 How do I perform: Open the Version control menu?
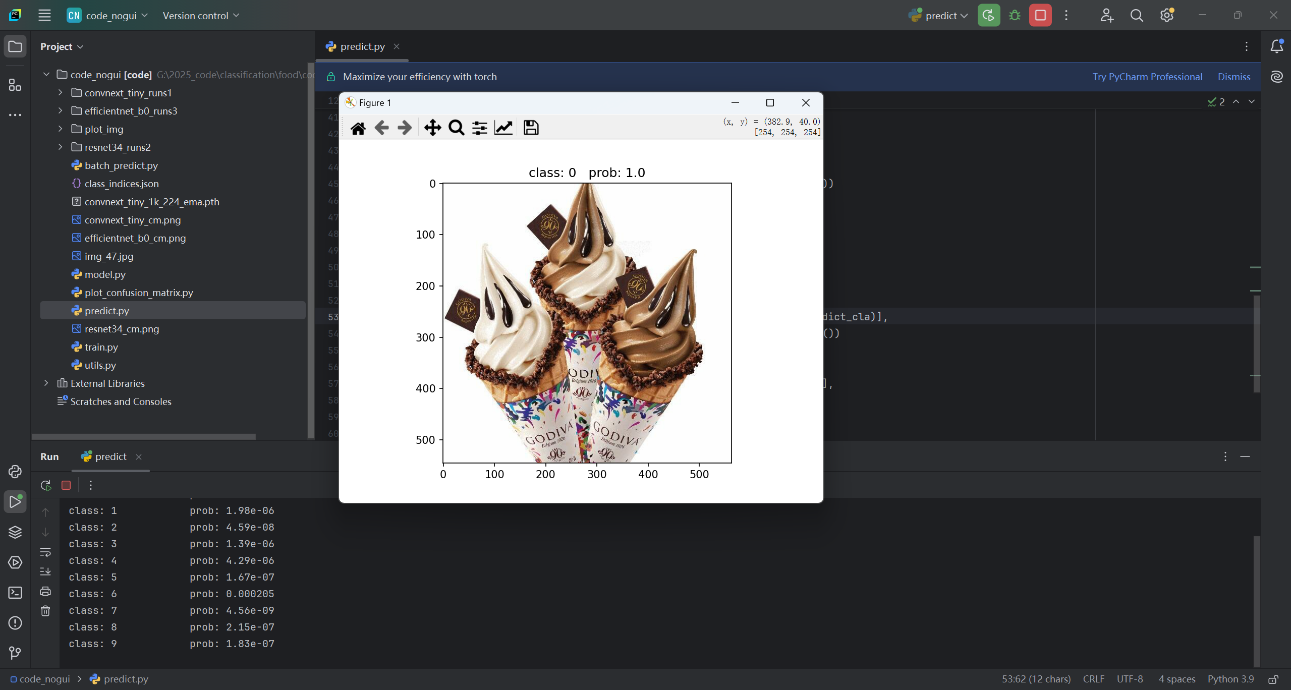[x=201, y=15]
